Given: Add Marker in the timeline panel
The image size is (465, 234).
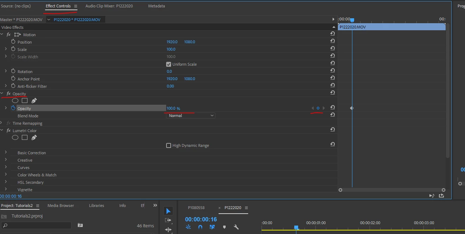Looking at the screenshot, I should (224, 227).
